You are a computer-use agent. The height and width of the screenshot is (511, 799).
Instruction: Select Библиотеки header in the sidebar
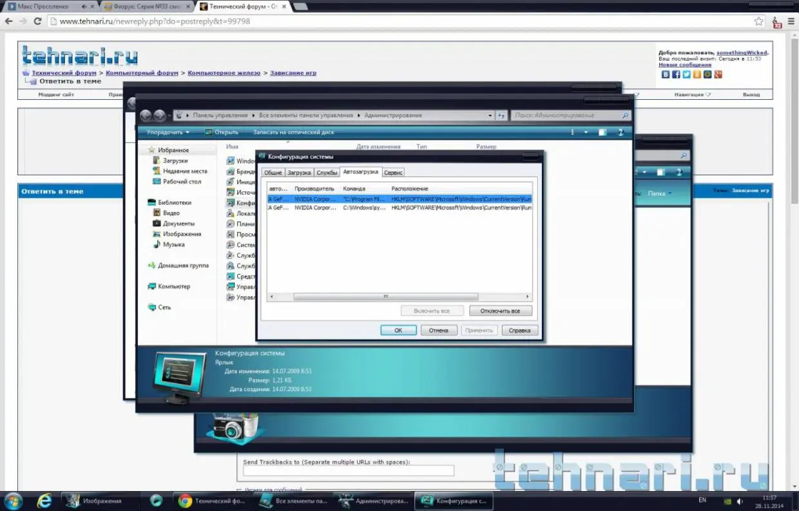point(174,202)
